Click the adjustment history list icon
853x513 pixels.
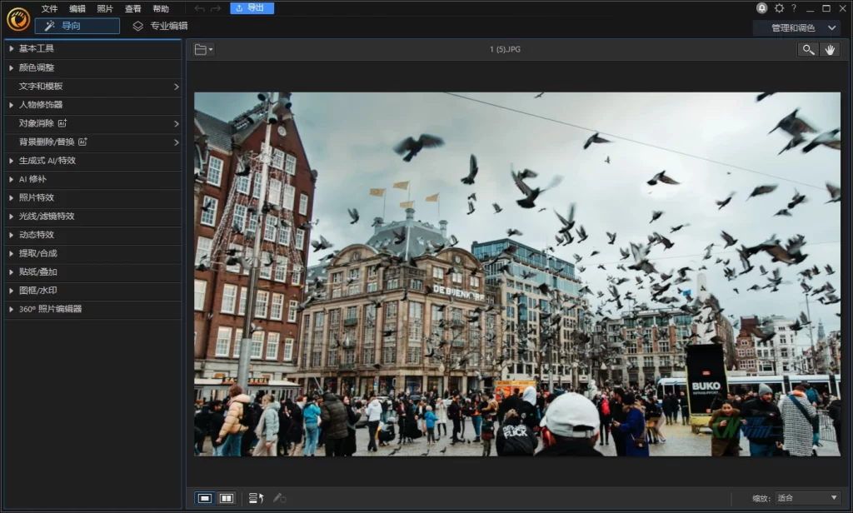point(256,498)
